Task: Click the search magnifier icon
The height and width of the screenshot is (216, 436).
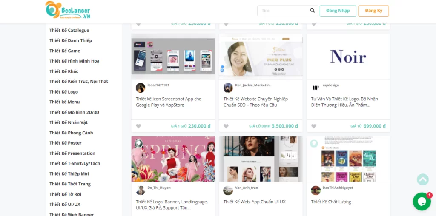Action: tap(312, 11)
